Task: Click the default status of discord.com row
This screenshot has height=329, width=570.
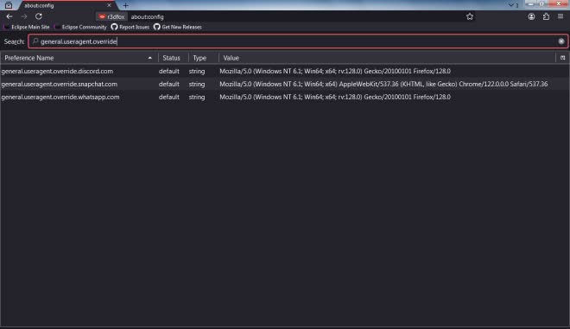Action: pos(169,72)
